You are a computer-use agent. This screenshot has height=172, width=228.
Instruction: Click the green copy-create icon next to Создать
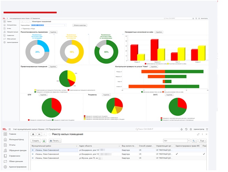coord(44,141)
